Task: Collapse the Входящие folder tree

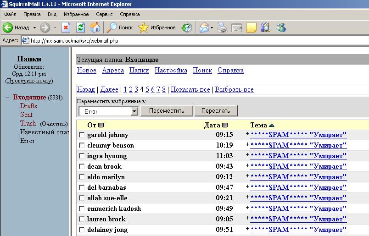Action: pyautogui.click(x=7, y=97)
